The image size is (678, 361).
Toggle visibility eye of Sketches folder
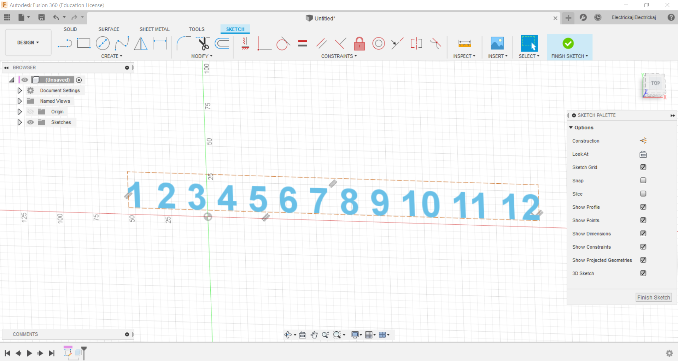click(31, 122)
